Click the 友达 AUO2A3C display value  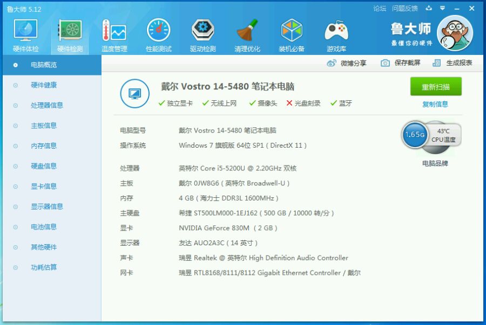[218, 243]
